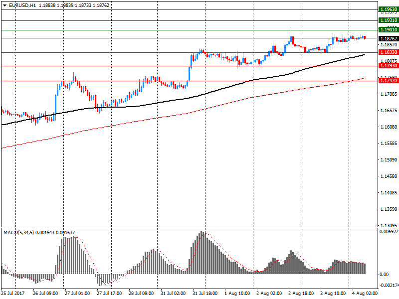The height and width of the screenshot is (299, 399).
Task: Click the MACD scale value 0.006922
Action: click(389, 232)
